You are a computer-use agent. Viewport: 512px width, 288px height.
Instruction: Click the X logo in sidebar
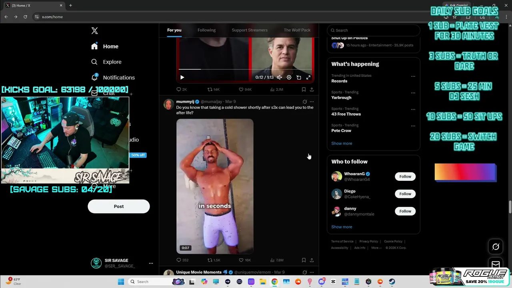coord(94,31)
